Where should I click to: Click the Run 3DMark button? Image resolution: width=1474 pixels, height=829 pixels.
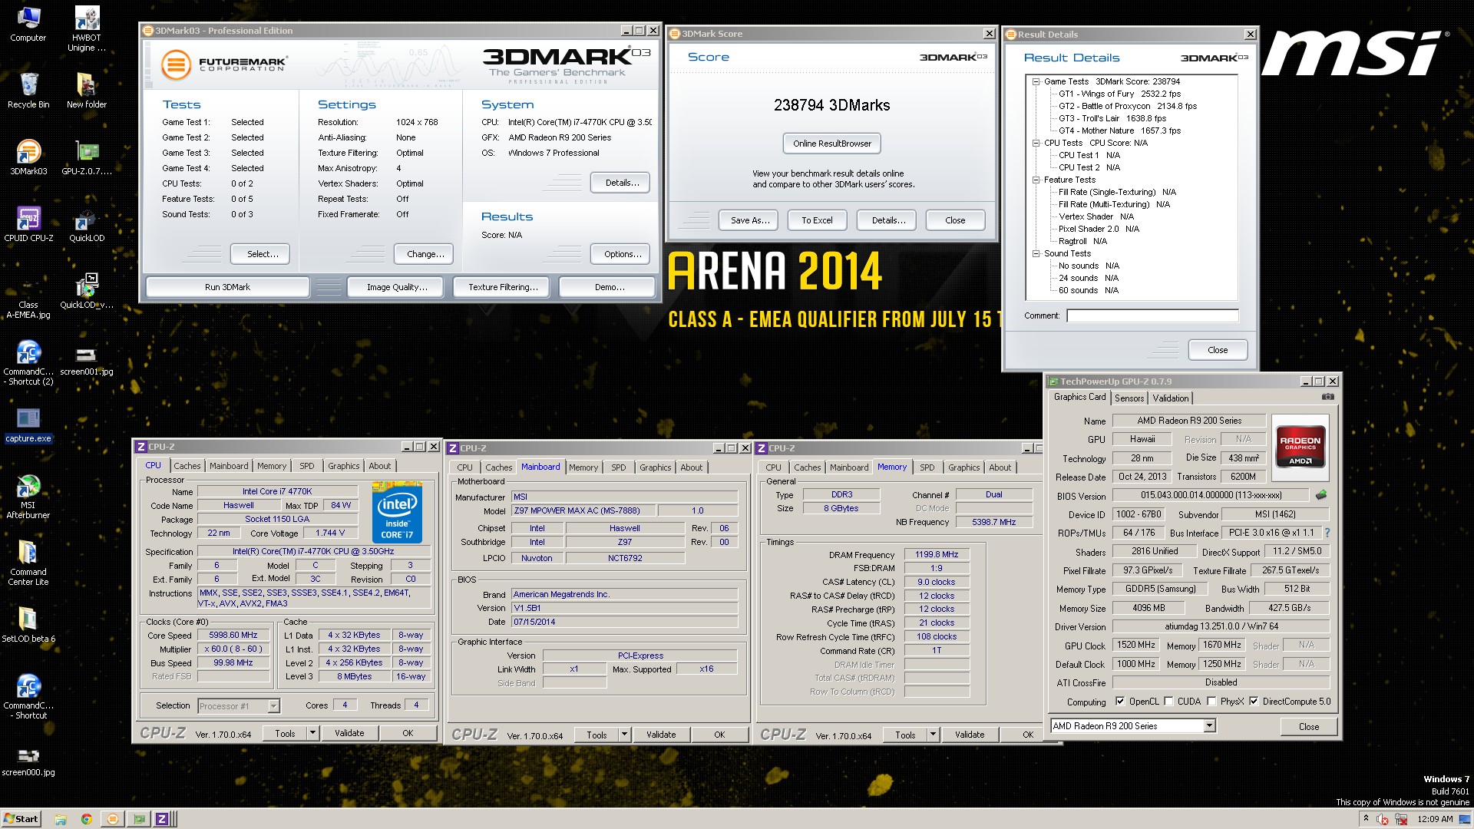coord(227,287)
